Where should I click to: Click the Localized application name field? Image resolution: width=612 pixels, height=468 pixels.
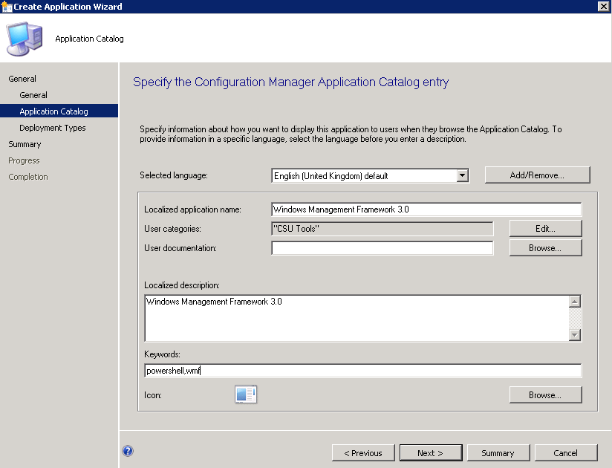[426, 209]
